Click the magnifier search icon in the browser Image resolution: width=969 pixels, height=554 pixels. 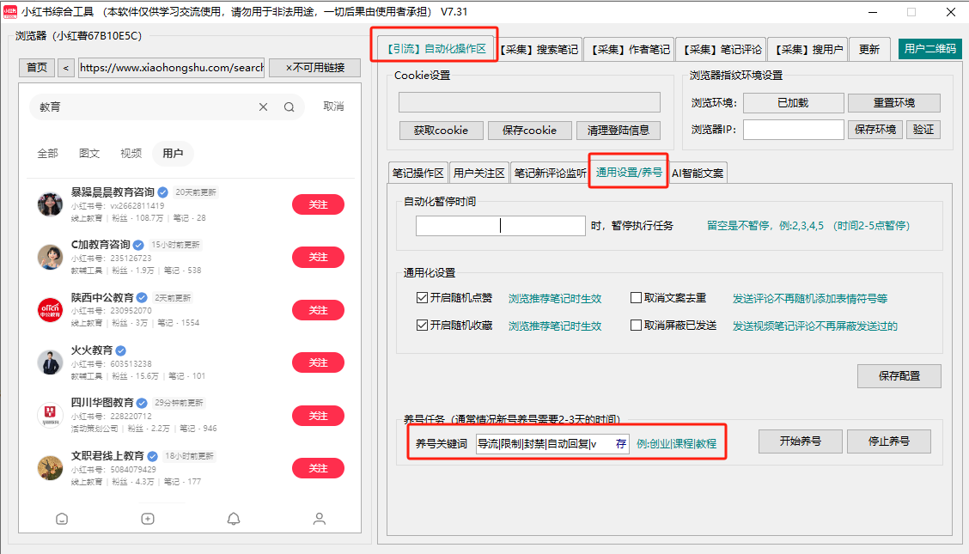point(289,107)
